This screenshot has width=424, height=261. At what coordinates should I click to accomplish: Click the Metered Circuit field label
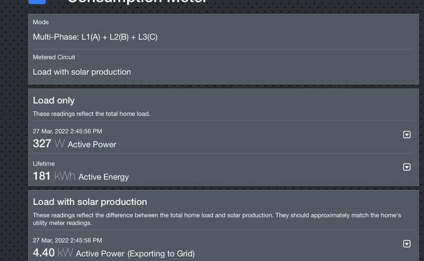(x=54, y=57)
